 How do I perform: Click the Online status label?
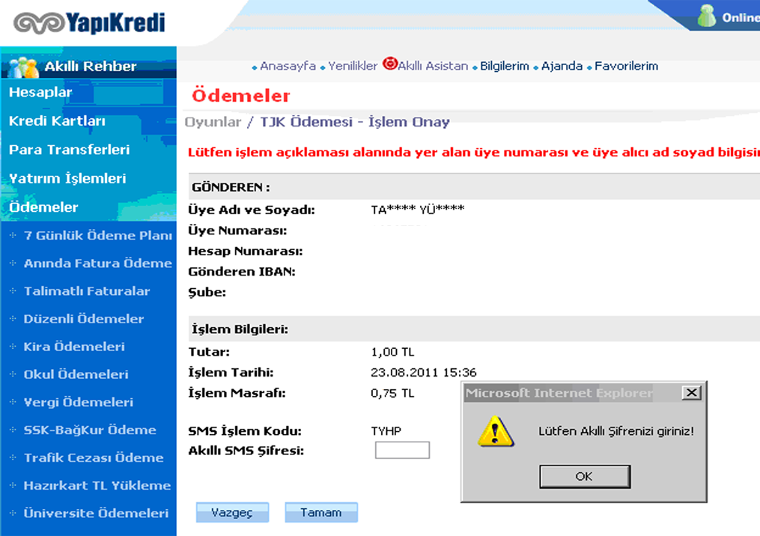pos(740,17)
